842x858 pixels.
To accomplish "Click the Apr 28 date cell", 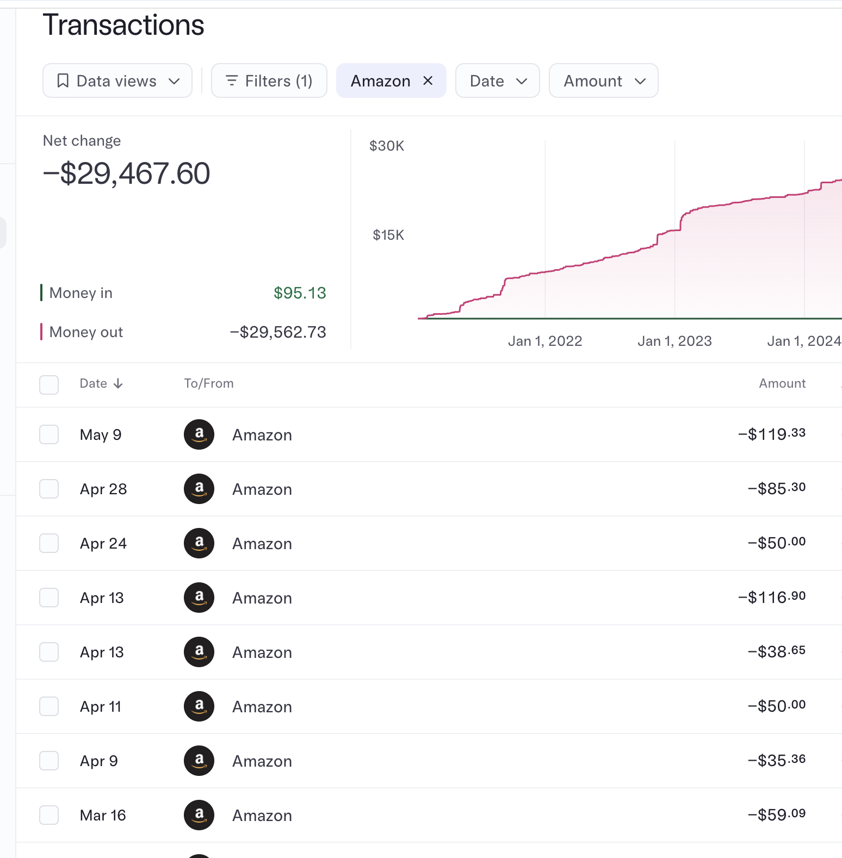I will pos(103,489).
